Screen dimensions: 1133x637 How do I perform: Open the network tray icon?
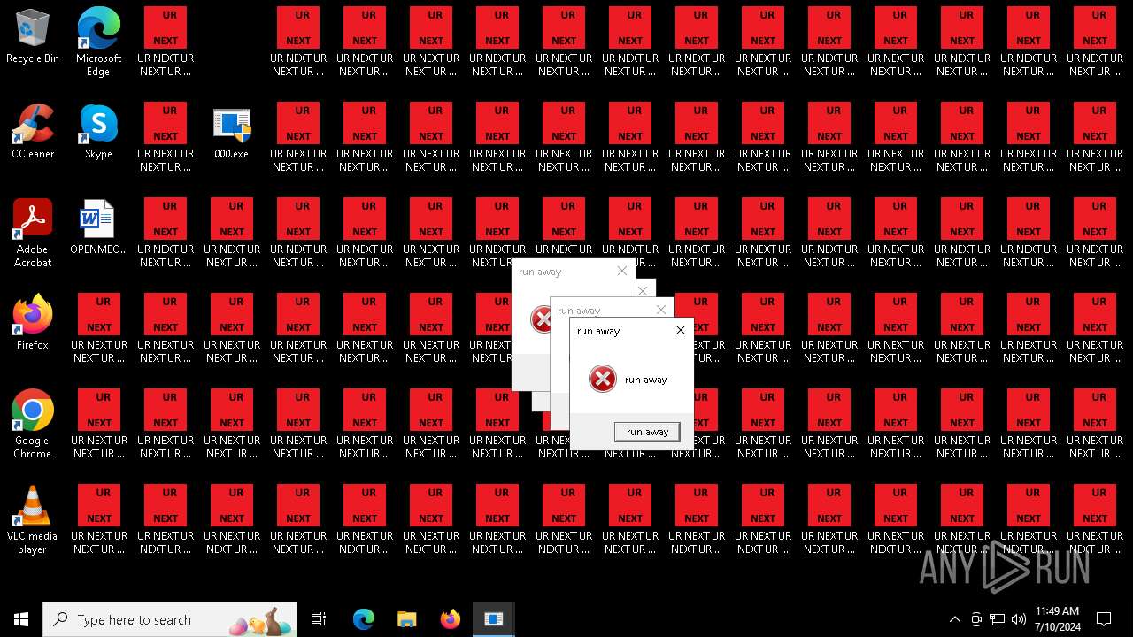(998, 619)
